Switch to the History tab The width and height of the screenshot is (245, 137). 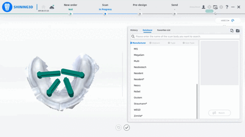[x=134, y=30]
